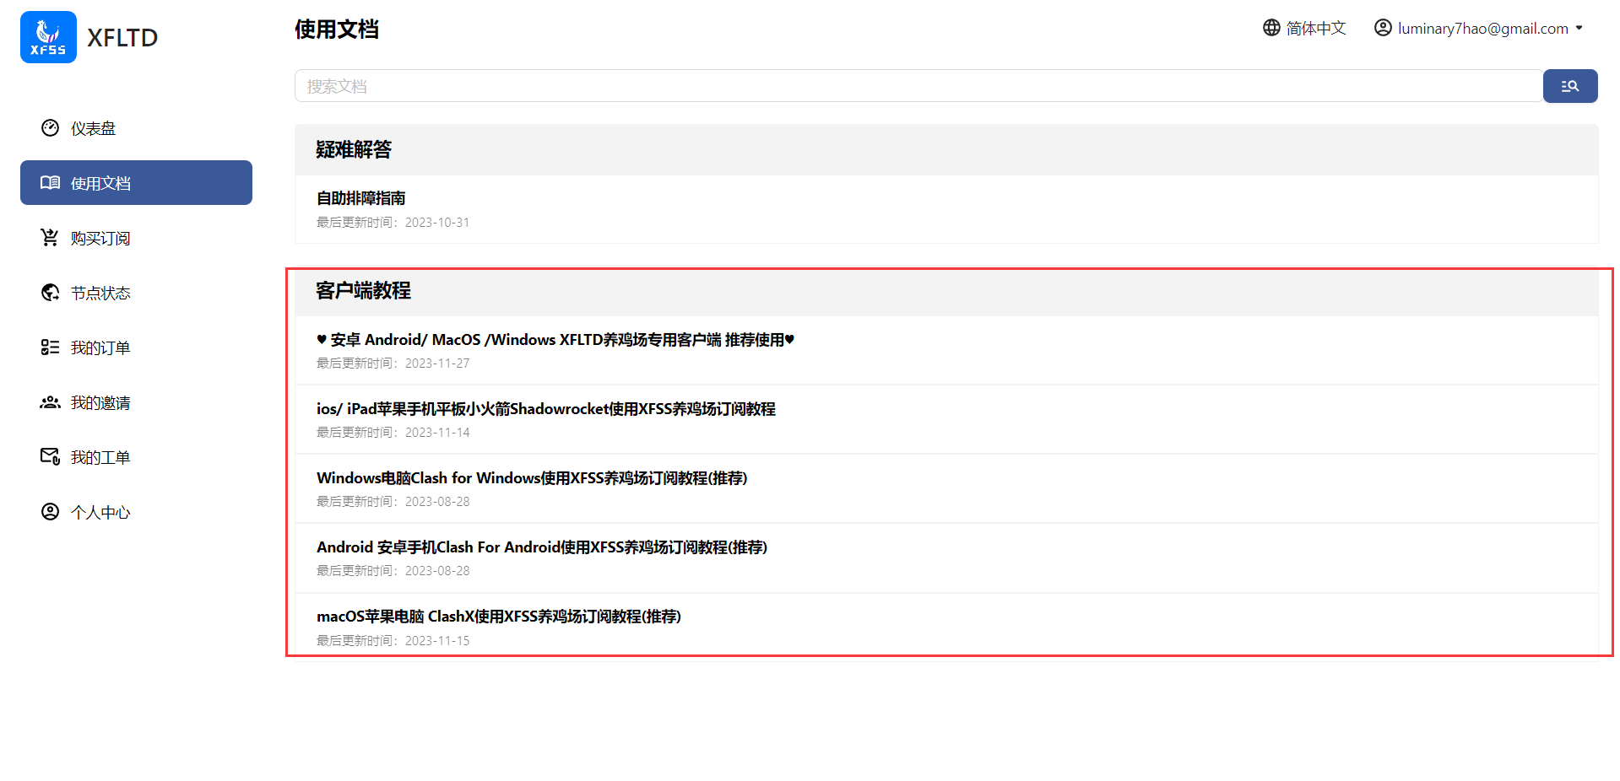Click the 购买订阅 shopping cart icon

click(x=50, y=237)
